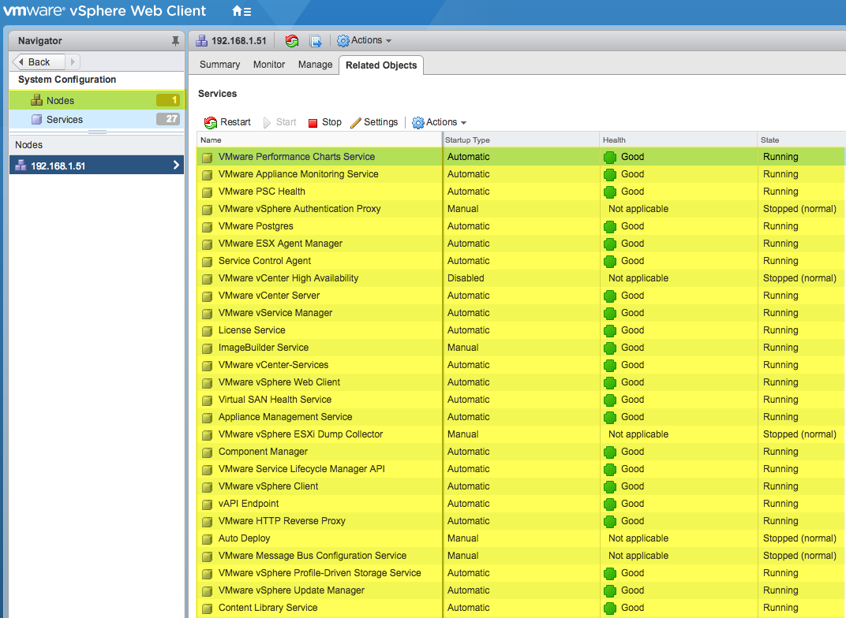This screenshot has height=618, width=846.
Task: Click green health icon for VMware vCenter Server
Action: 610,296
